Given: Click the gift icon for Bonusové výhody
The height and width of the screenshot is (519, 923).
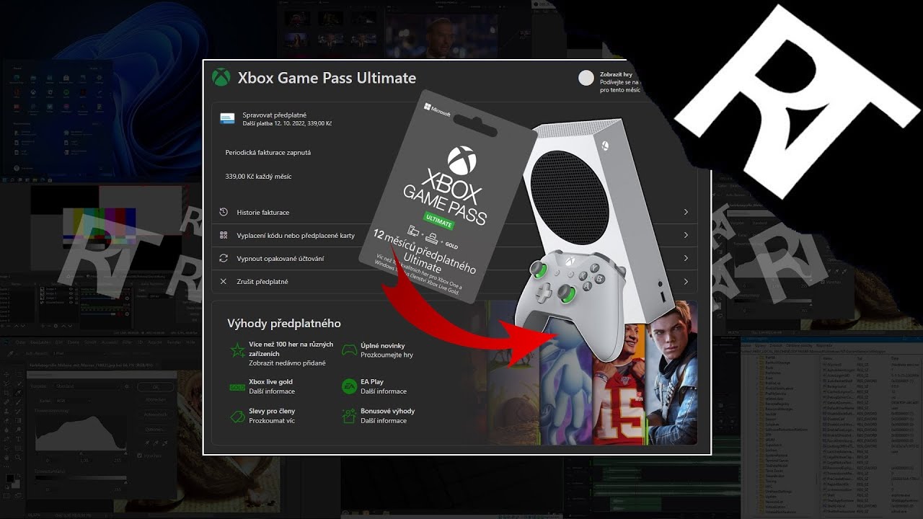Looking at the screenshot, I should [349, 415].
